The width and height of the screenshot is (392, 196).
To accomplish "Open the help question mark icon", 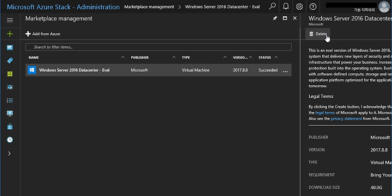I will click(313, 7).
